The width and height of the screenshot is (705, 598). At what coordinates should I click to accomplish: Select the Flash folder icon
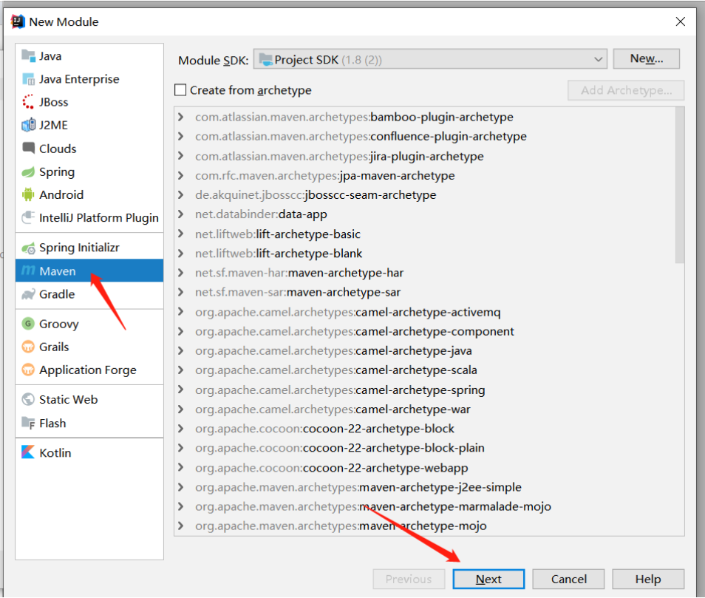click(x=28, y=423)
